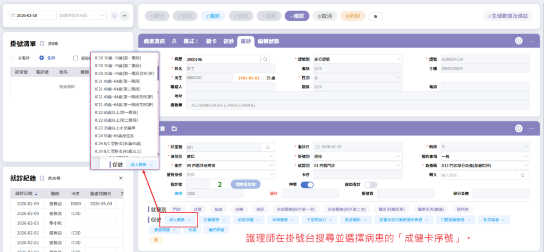Click the search icon next to 病歷 number
Image resolution: width=544 pixels, height=252 pixels.
point(265,59)
